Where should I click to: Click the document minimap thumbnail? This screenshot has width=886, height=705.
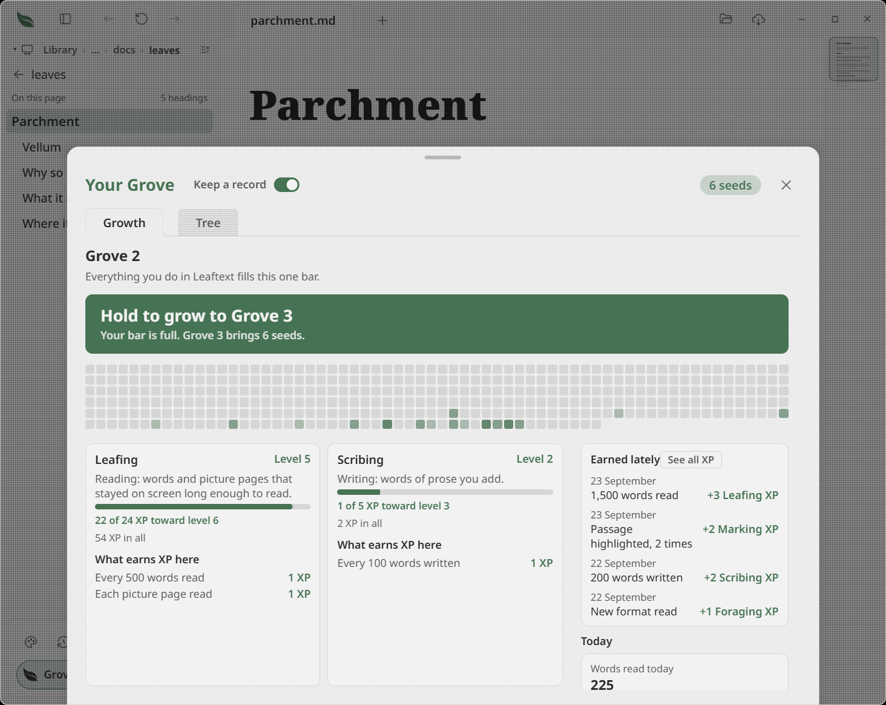pyautogui.click(x=853, y=59)
